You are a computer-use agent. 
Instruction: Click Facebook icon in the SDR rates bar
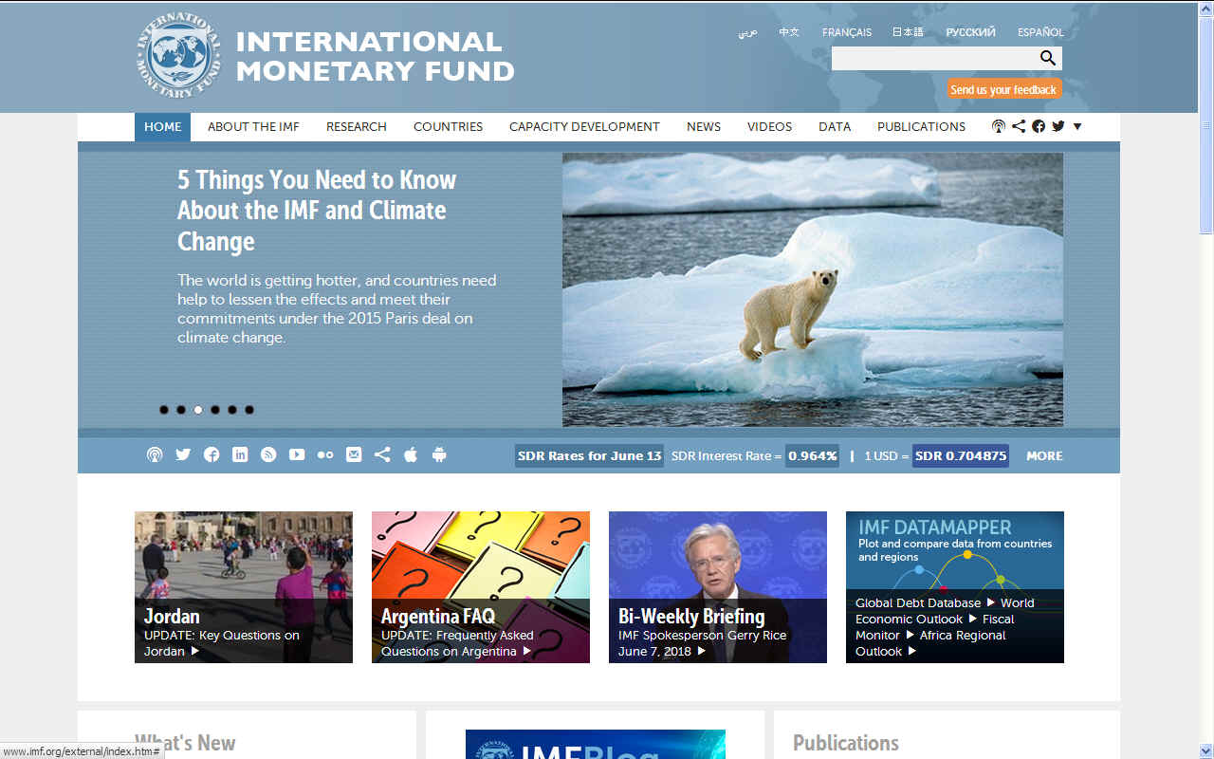tap(212, 454)
